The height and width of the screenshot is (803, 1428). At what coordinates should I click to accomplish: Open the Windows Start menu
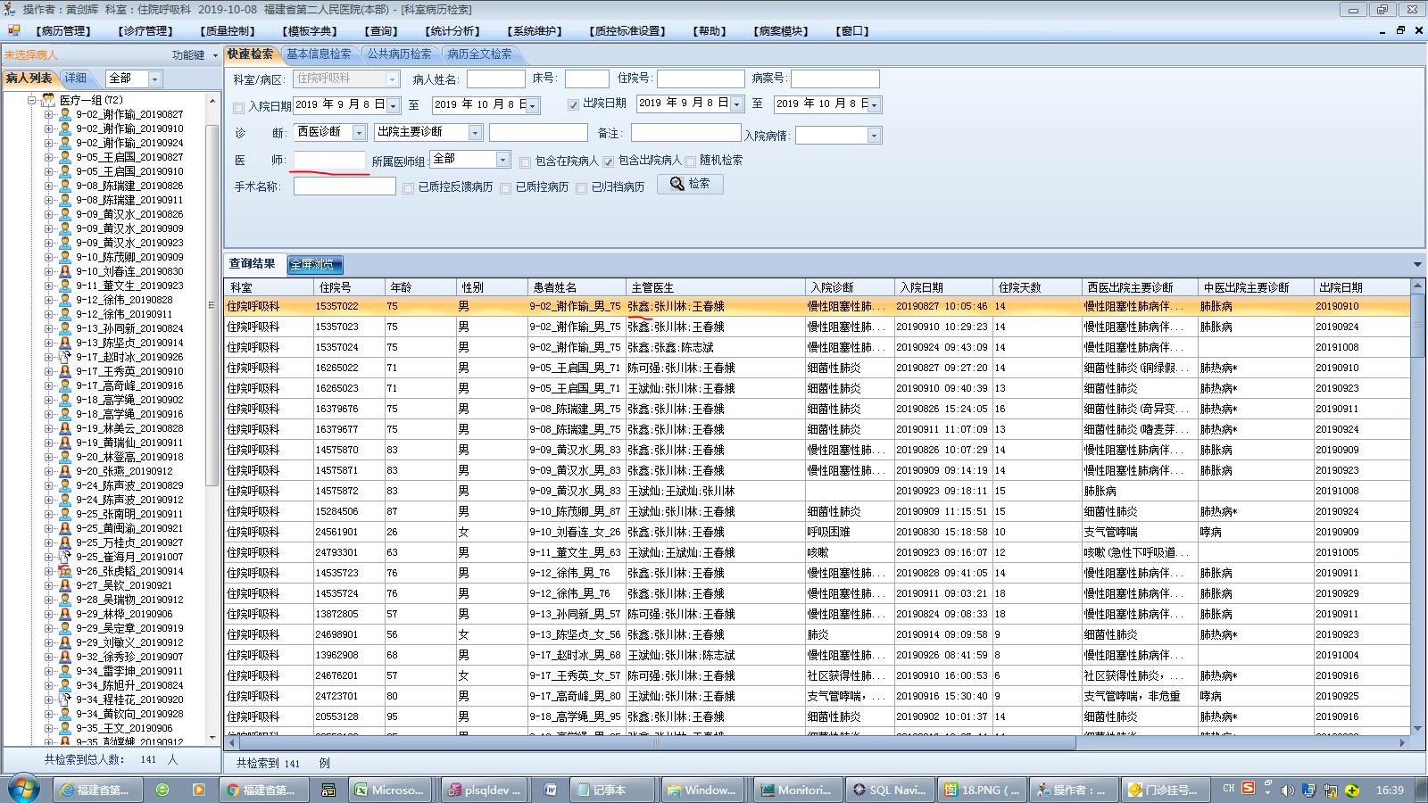coord(24,790)
